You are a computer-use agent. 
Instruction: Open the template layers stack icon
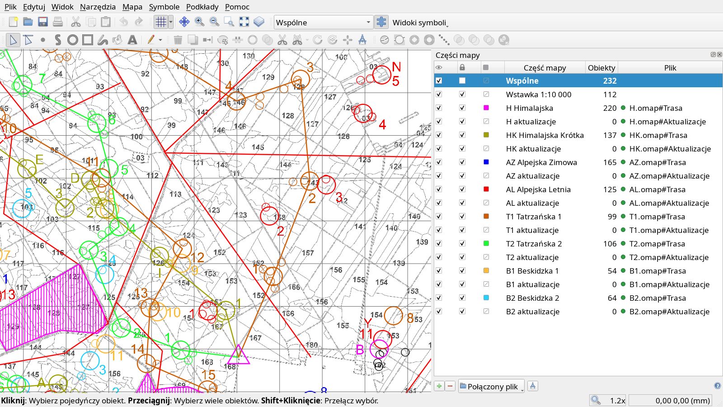point(259,22)
